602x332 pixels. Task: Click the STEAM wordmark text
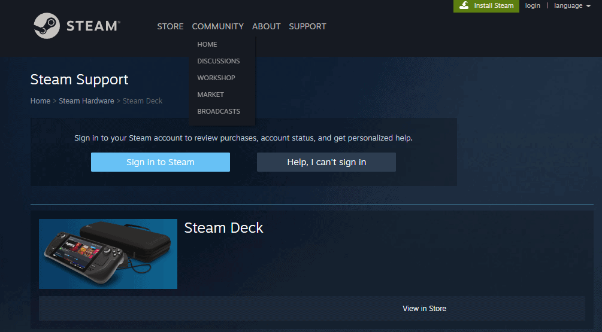pos(93,26)
